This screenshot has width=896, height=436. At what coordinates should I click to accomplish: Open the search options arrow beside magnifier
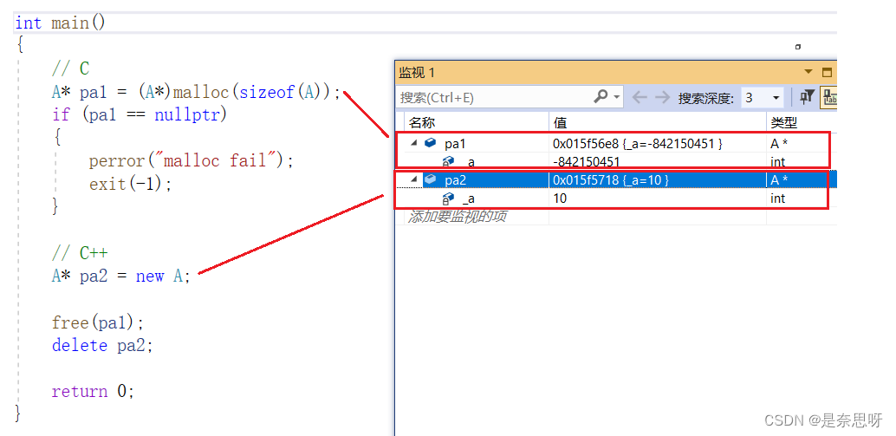point(617,97)
